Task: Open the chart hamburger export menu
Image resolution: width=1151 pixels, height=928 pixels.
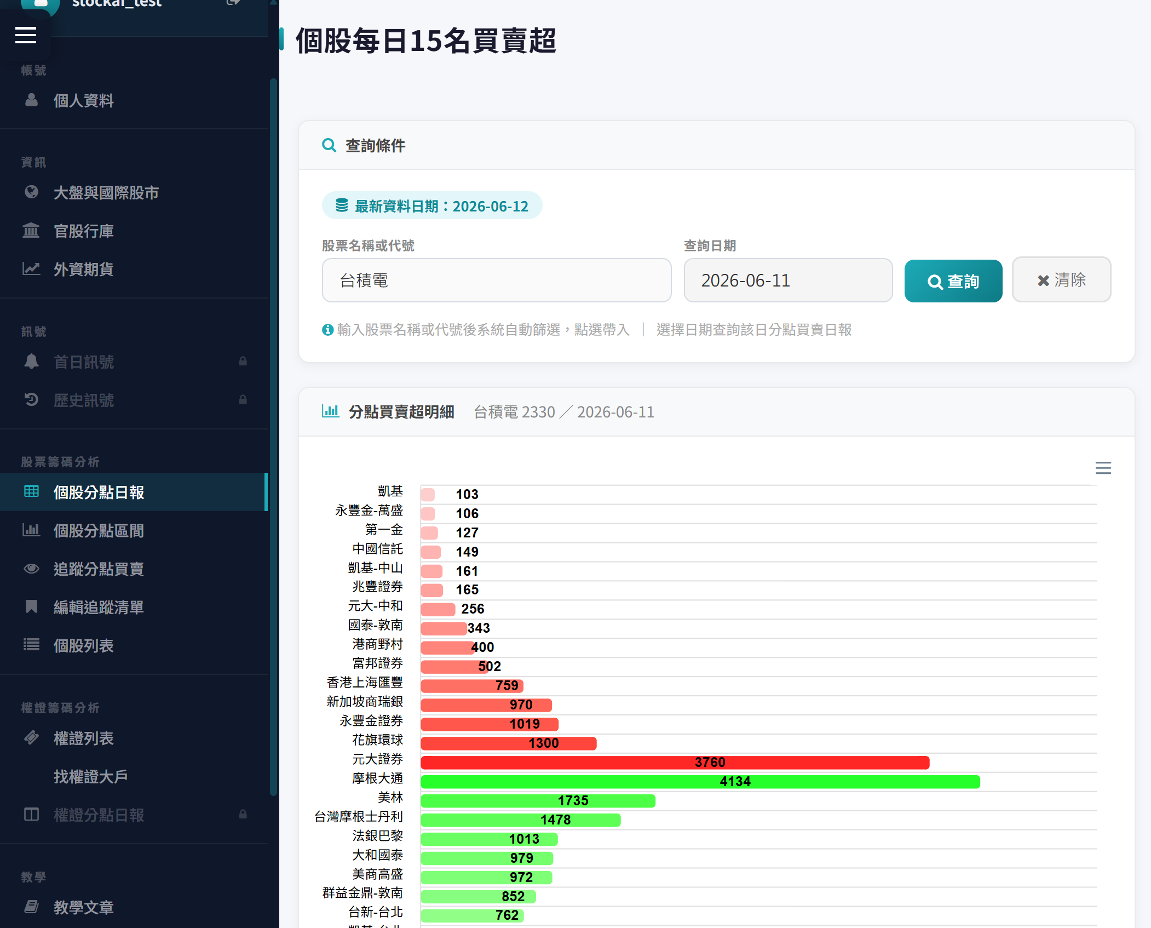Action: pyautogui.click(x=1103, y=468)
